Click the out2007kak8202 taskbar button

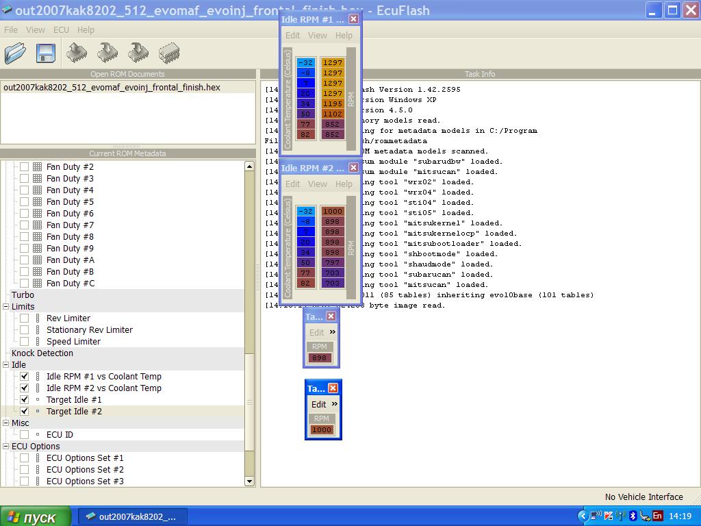click(x=130, y=516)
